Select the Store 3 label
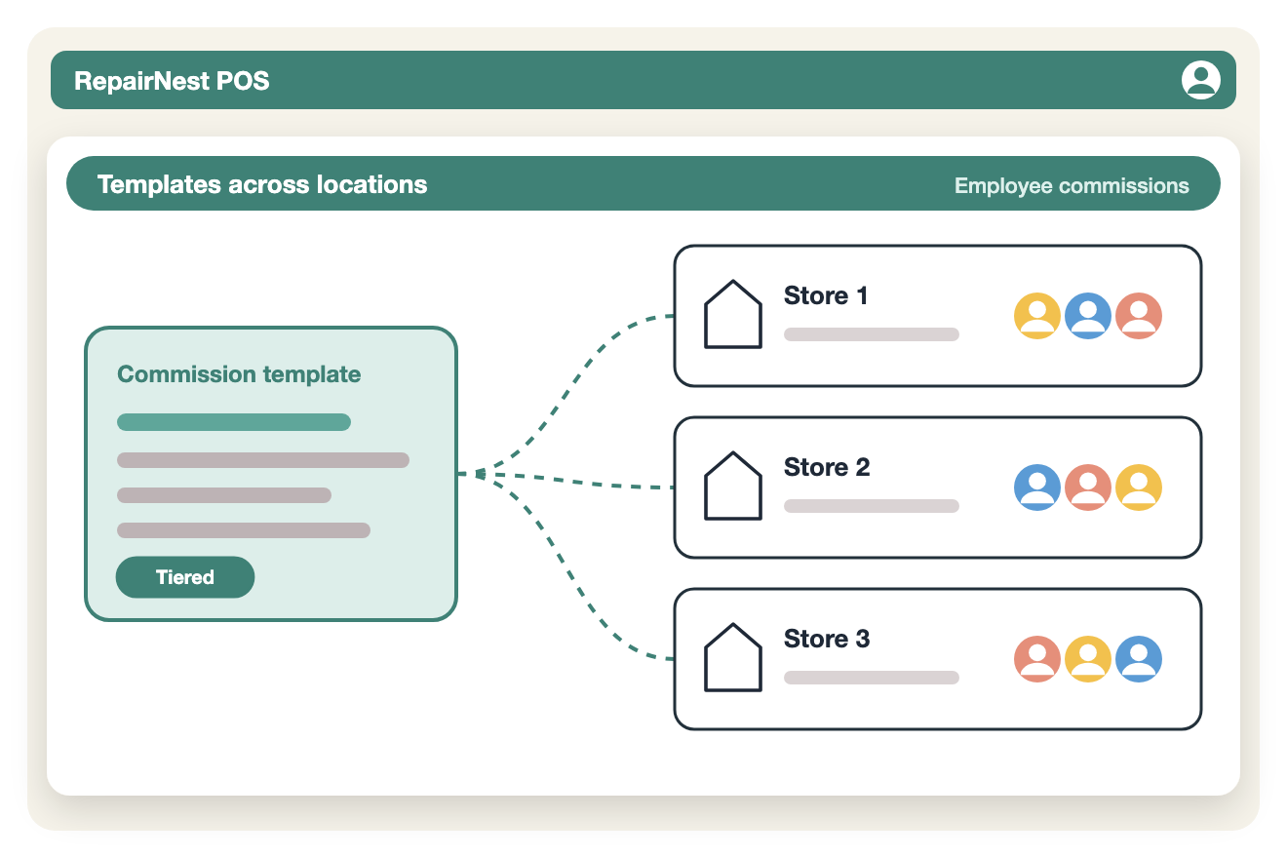 (x=827, y=639)
